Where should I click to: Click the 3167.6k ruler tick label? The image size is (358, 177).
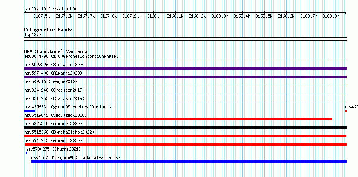click(x=64, y=16)
